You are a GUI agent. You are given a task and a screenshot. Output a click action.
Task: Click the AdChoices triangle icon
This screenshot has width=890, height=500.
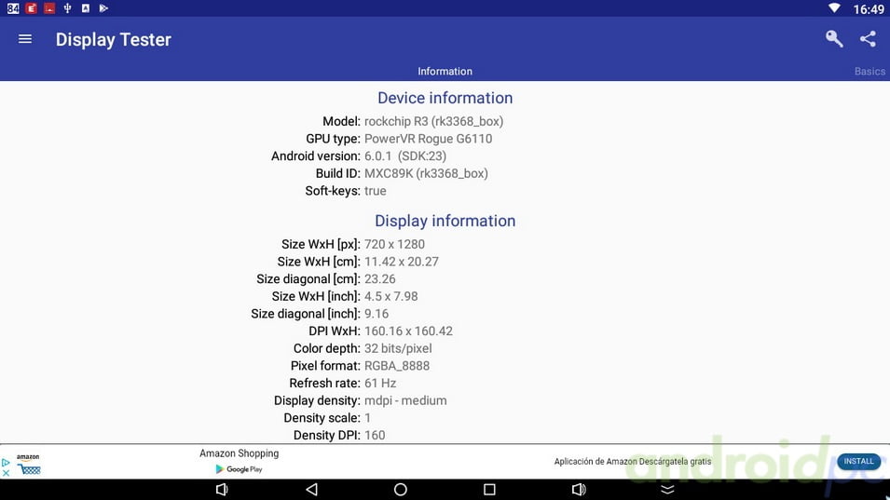[x=6, y=462]
